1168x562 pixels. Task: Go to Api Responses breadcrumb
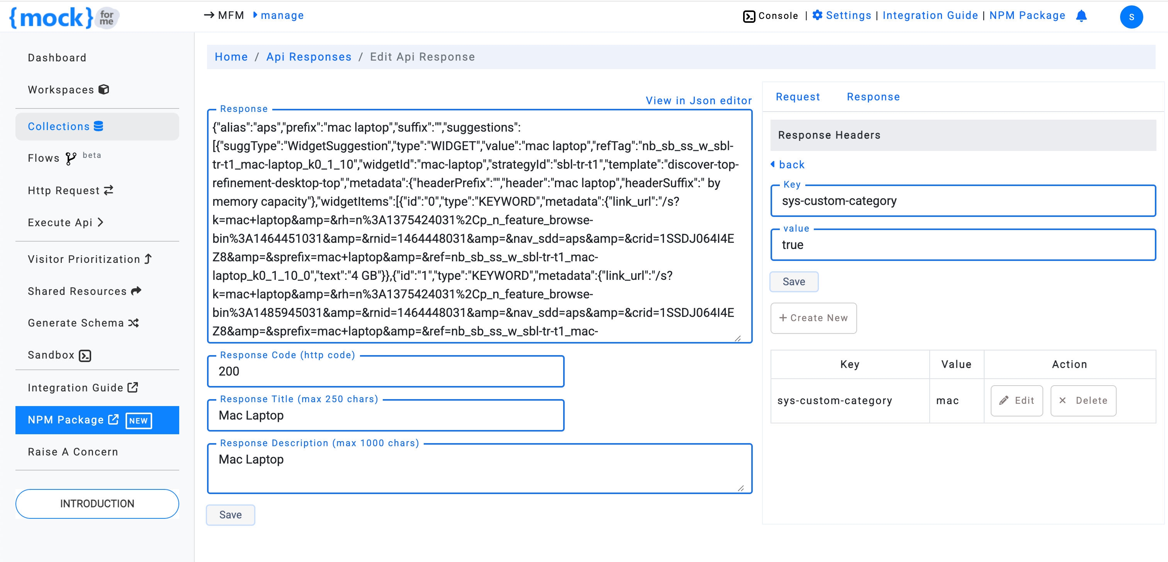(x=309, y=57)
